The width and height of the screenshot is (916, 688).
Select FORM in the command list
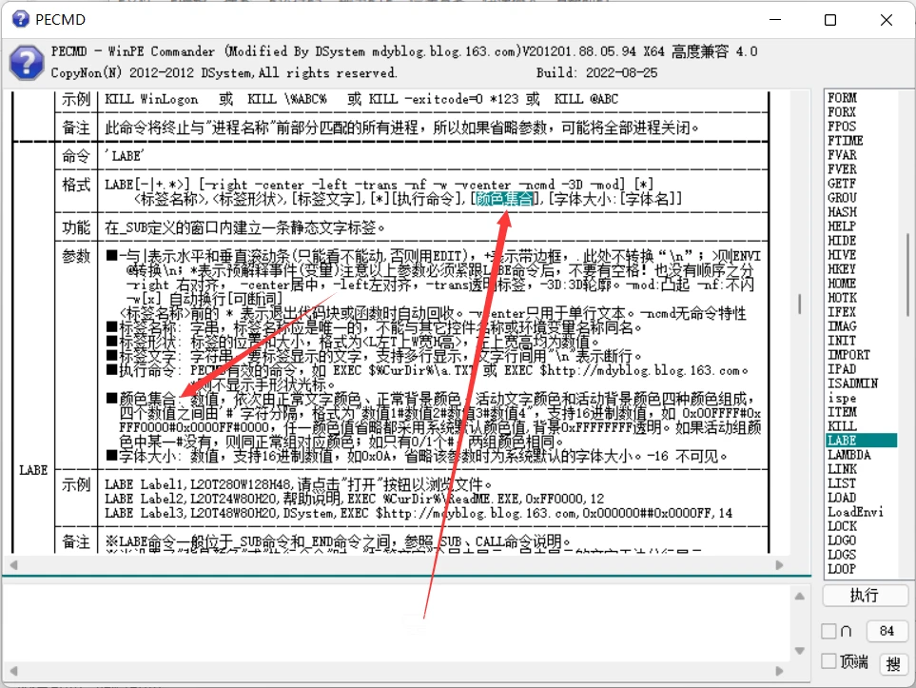click(x=842, y=98)
